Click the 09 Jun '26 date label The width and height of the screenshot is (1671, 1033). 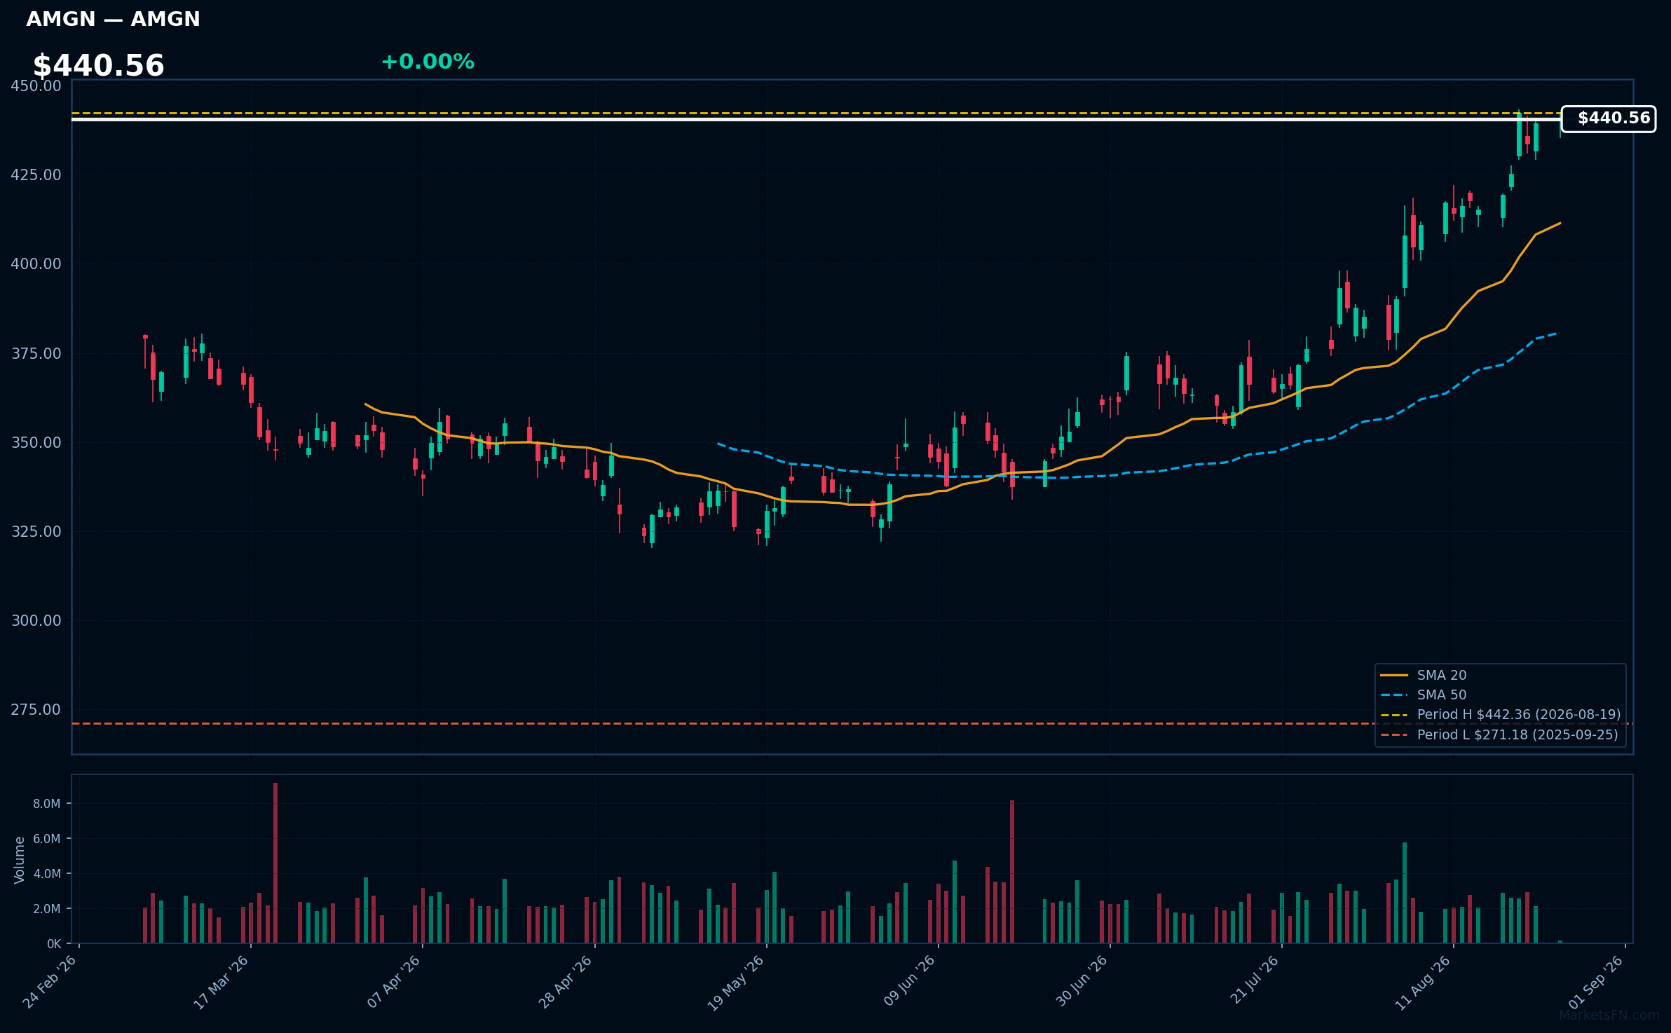pos(909,982)
